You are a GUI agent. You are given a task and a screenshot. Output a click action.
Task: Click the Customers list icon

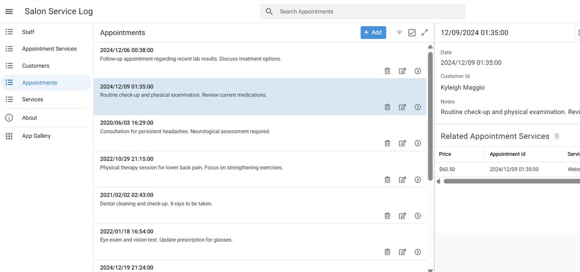click(x=9, y=66)
